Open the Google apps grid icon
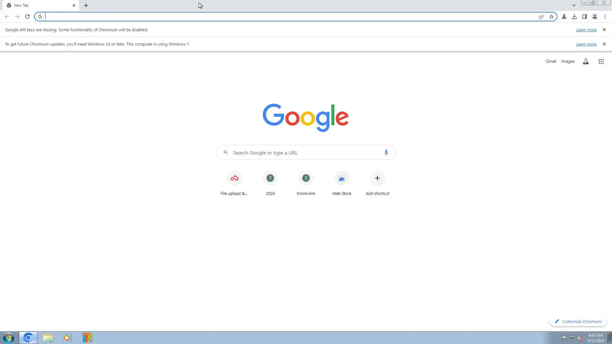The image size is (612, 344). click(x=601, y=61)
